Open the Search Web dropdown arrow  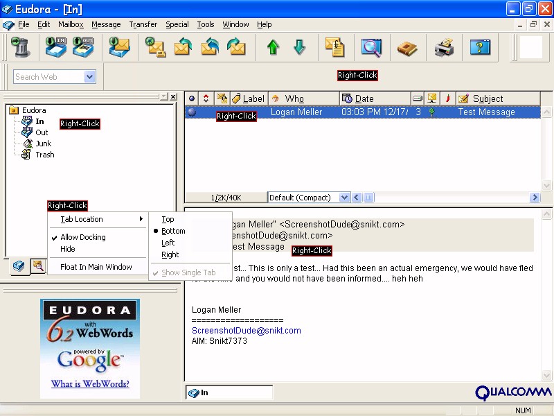pos(90,77)
